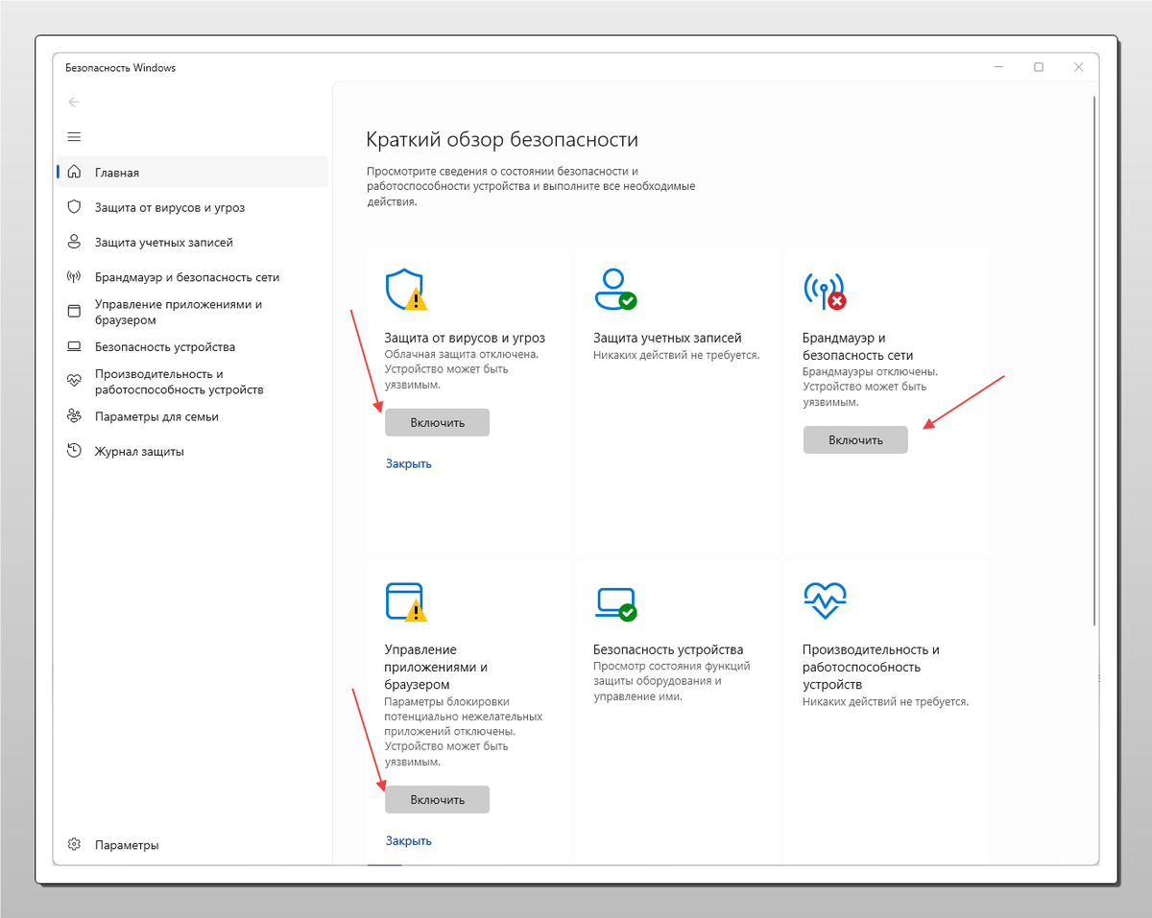Open Журнал защиты in sidebar
1152x918 pixels.
click(x=193, y=451)
